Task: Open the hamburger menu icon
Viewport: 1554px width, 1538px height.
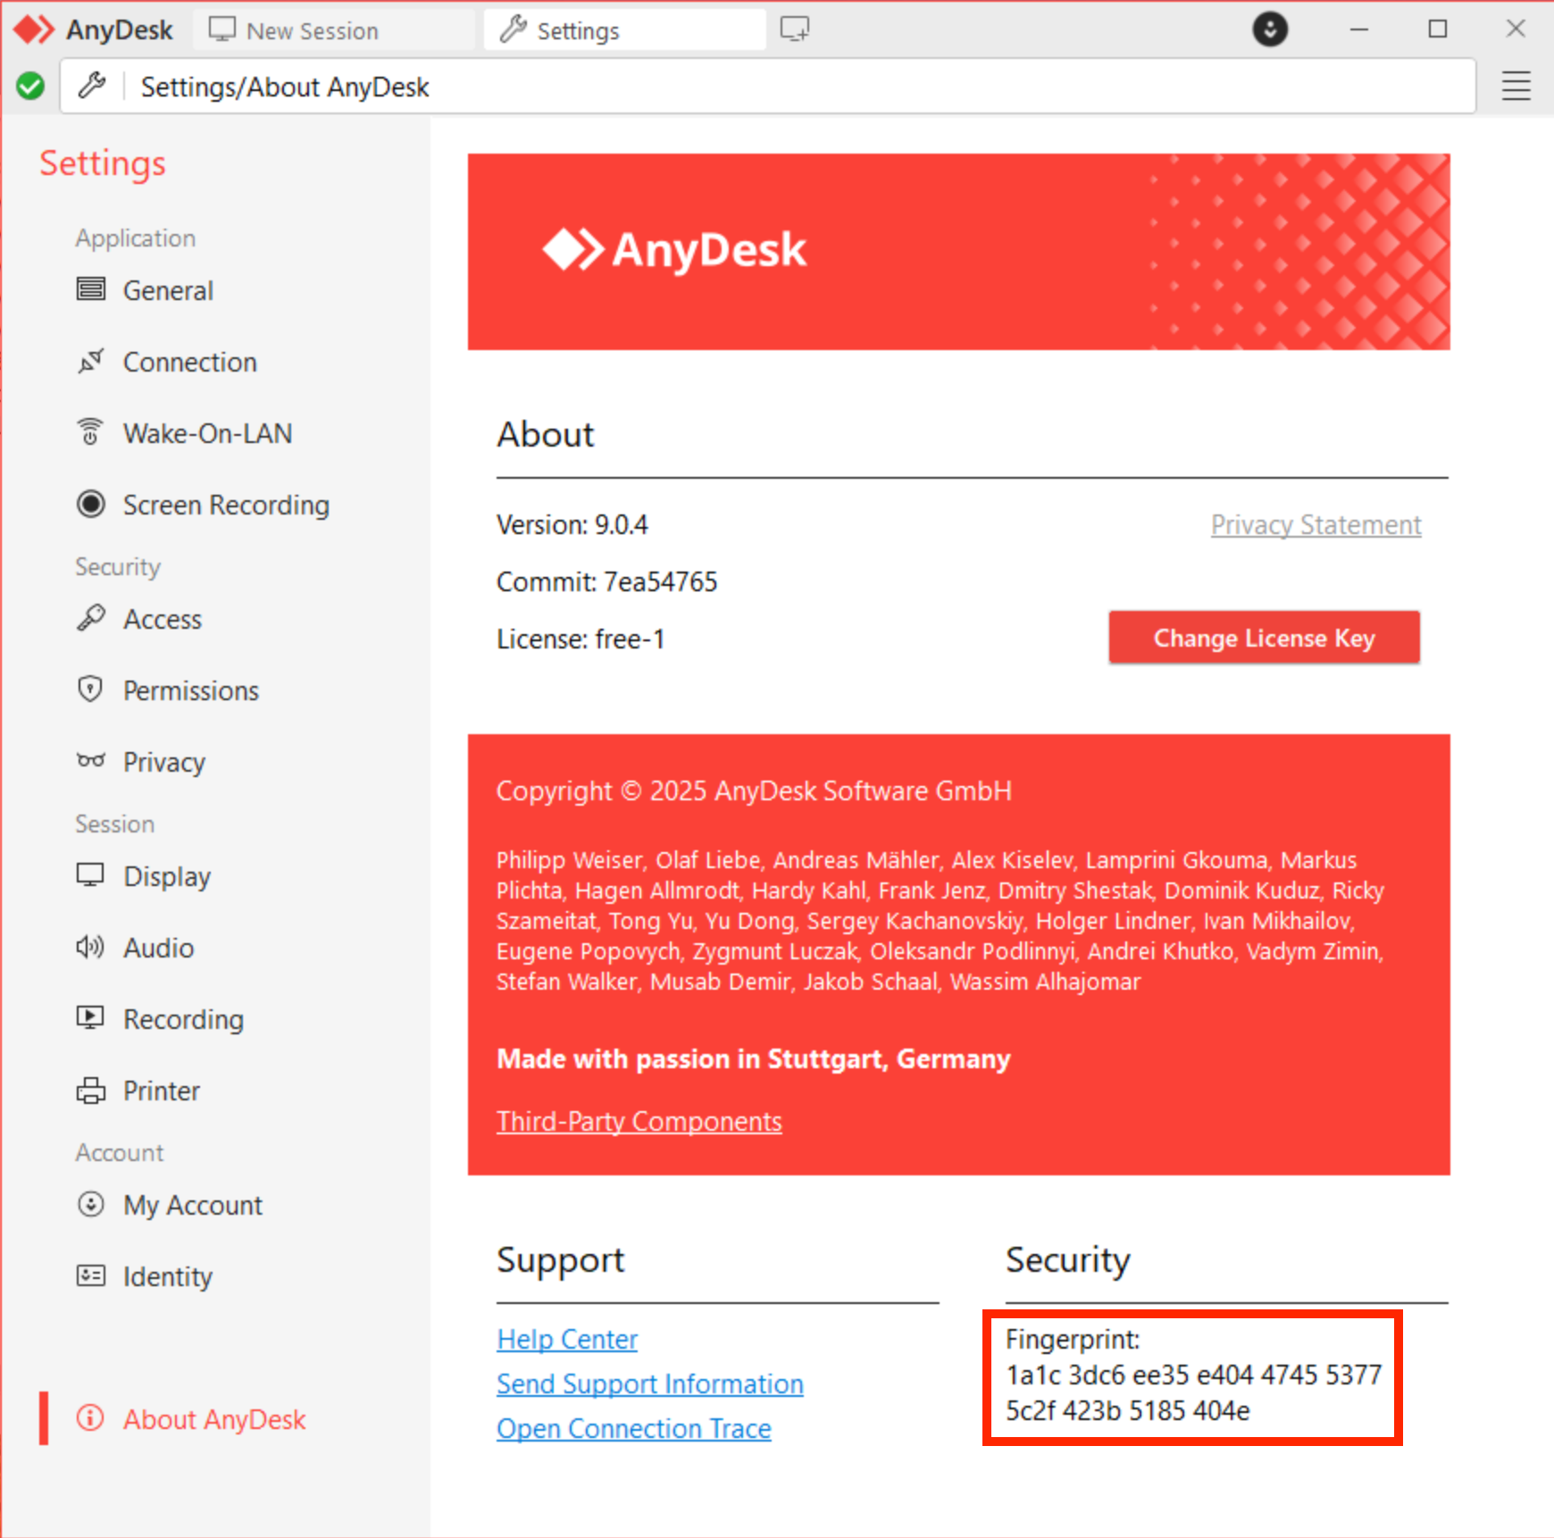Action: 1516,86
